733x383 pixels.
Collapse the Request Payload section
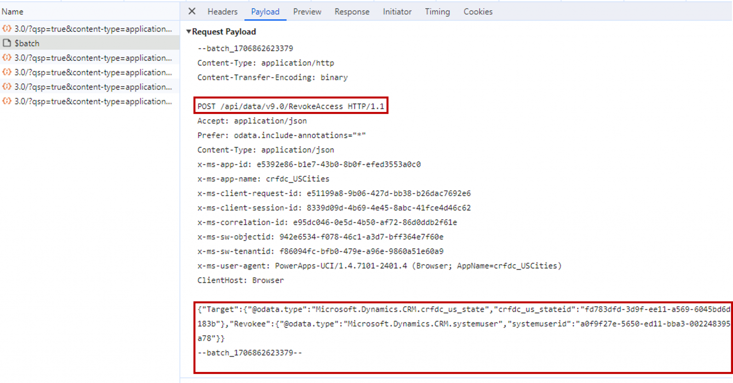pyautogui.click(x=189, y=32)
